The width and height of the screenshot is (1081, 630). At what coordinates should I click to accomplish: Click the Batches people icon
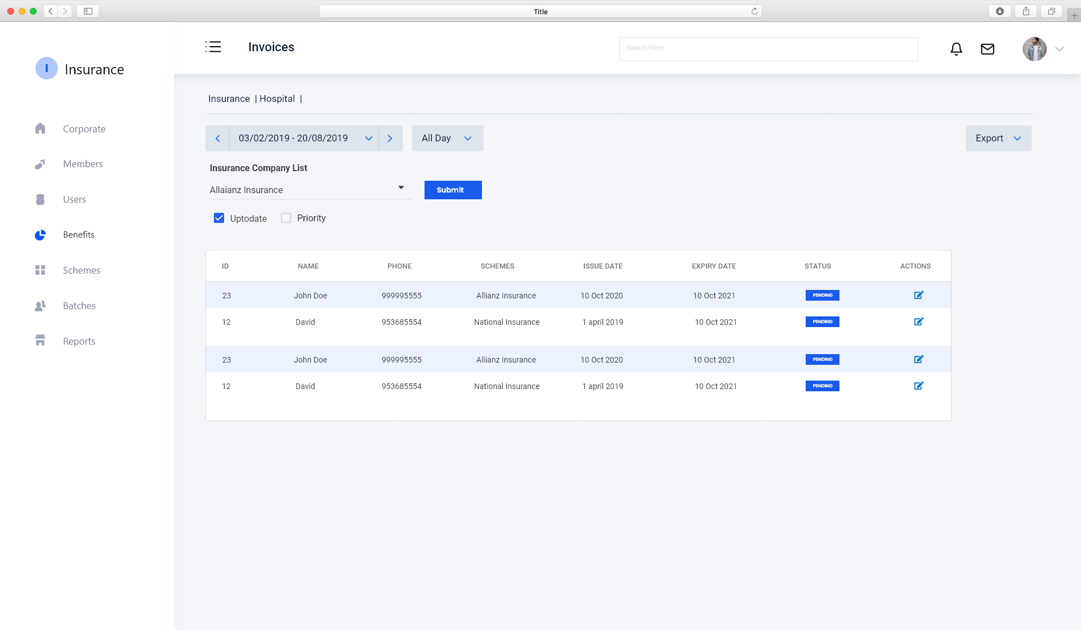(40, 306)
